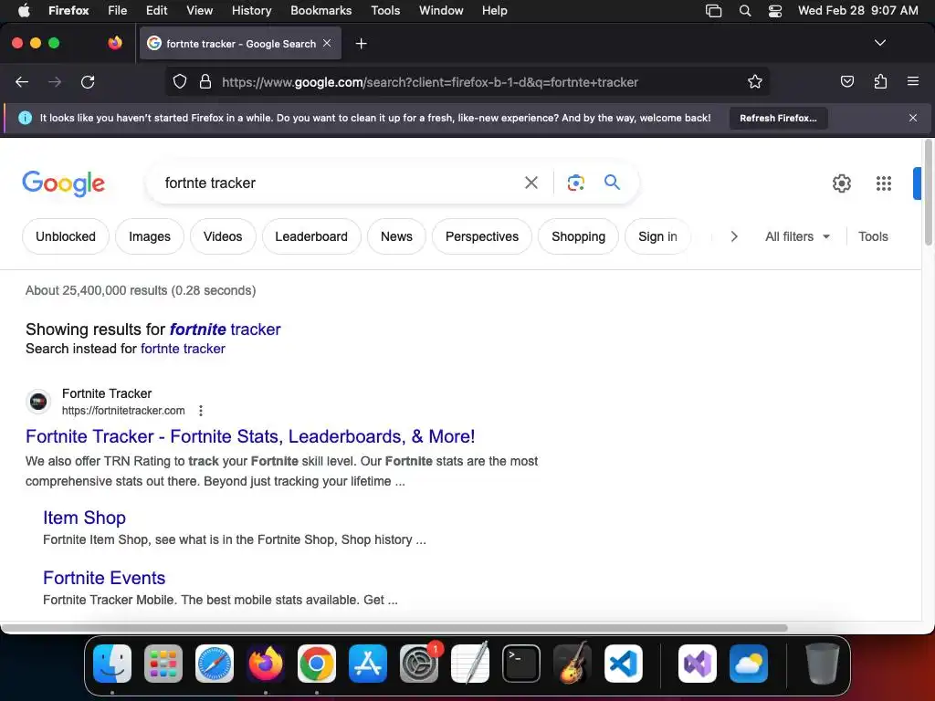This screenshot has width=935, height=701.
Task: Open options dots beside fortnitetracker.com
Action: pyautogui.click(x=201, y=411)
